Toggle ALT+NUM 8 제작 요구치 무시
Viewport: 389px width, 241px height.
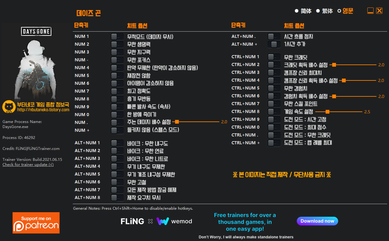[x=117, y=198]
